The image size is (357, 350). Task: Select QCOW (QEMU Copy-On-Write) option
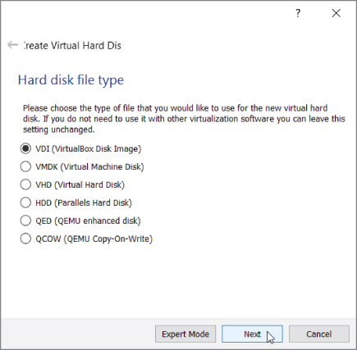[x=86, y=239]
